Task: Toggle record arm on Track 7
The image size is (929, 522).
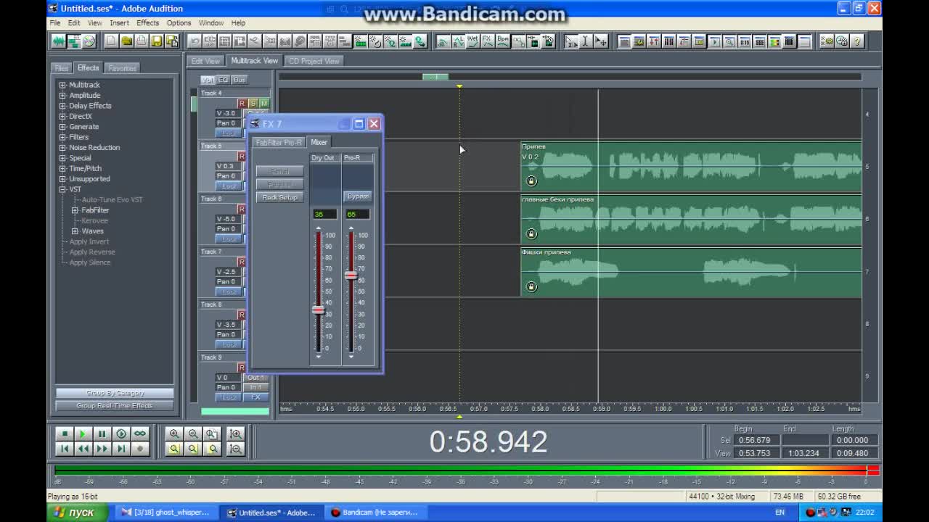Action: tap(242, 262)
